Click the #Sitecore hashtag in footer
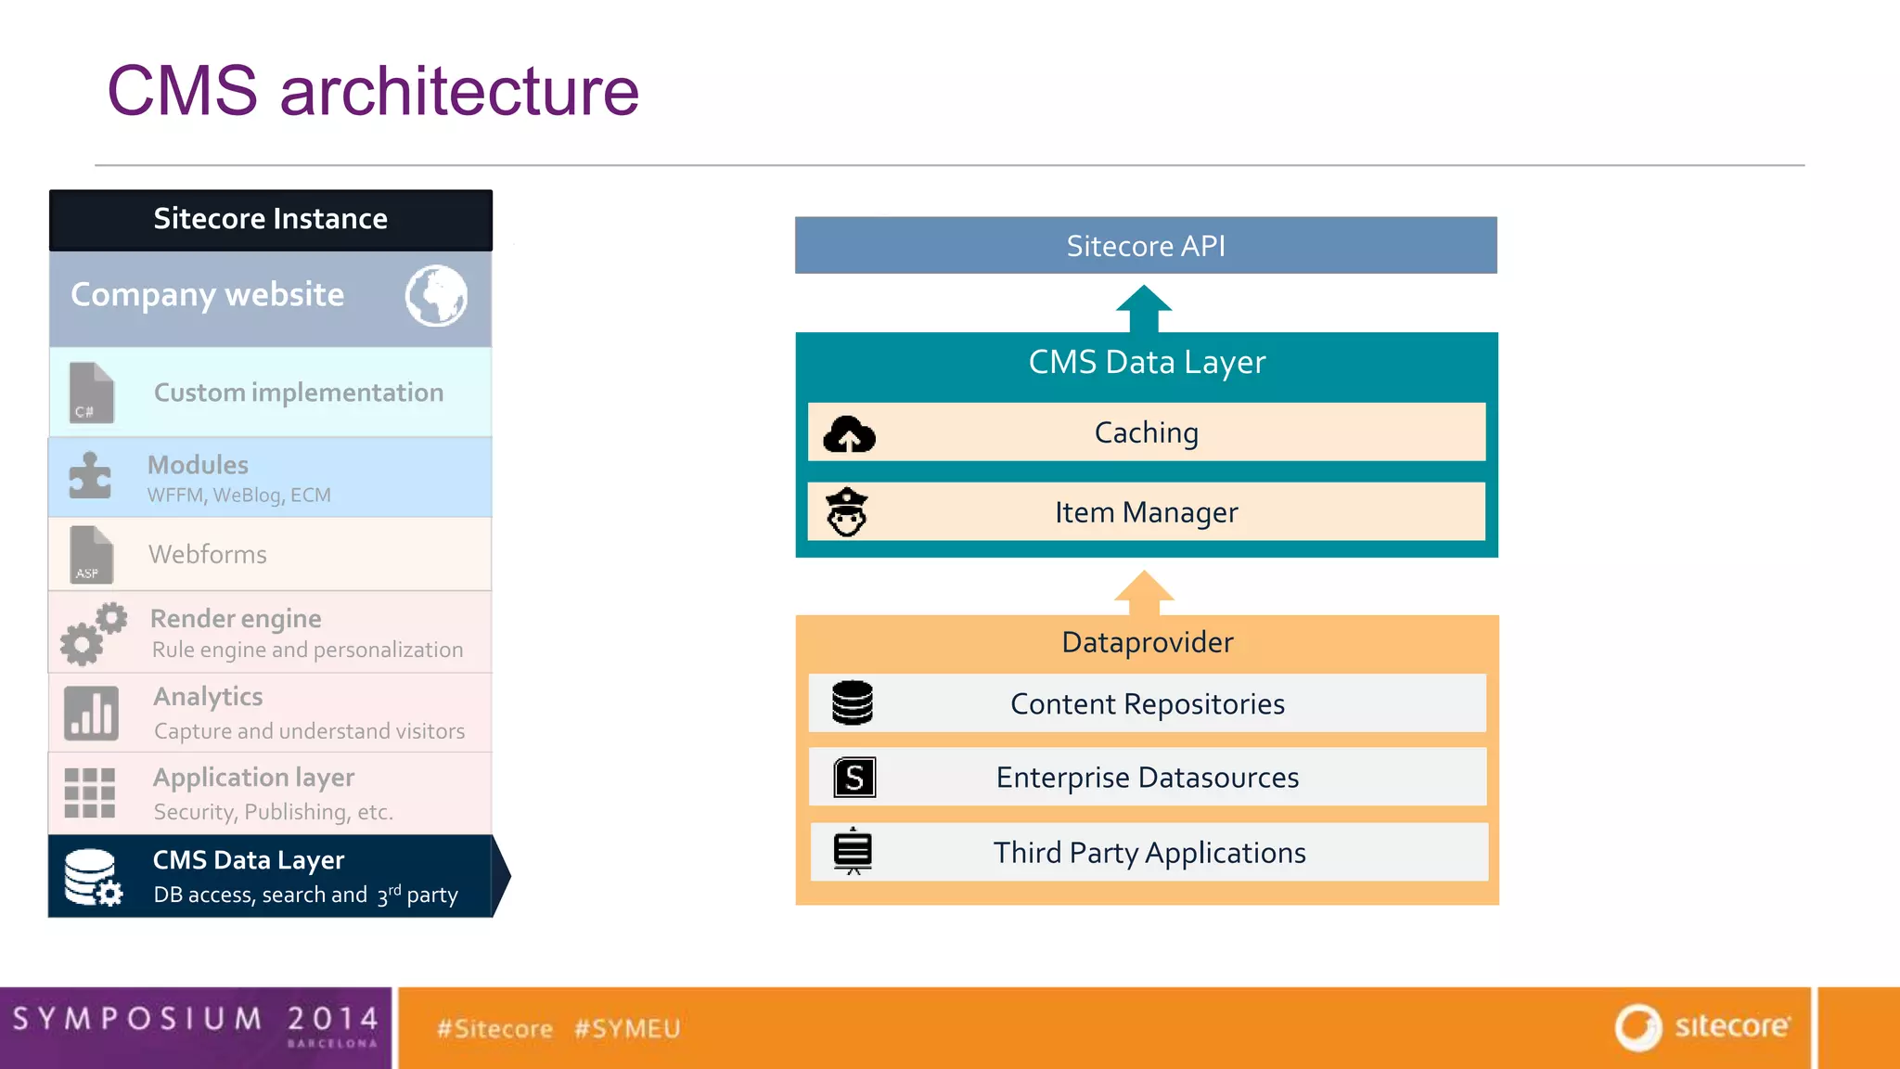The height and width of the screenshot is (1069, 1900). coord(494,1029)
